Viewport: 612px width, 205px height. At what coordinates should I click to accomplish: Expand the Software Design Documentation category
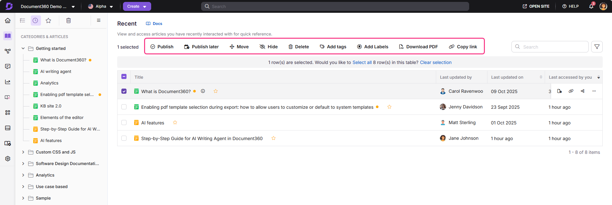pos(23,163)
